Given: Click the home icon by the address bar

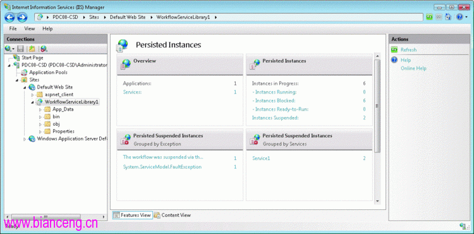Looking at the screenshot, I should pyautogui.click(x=448, y=17).
